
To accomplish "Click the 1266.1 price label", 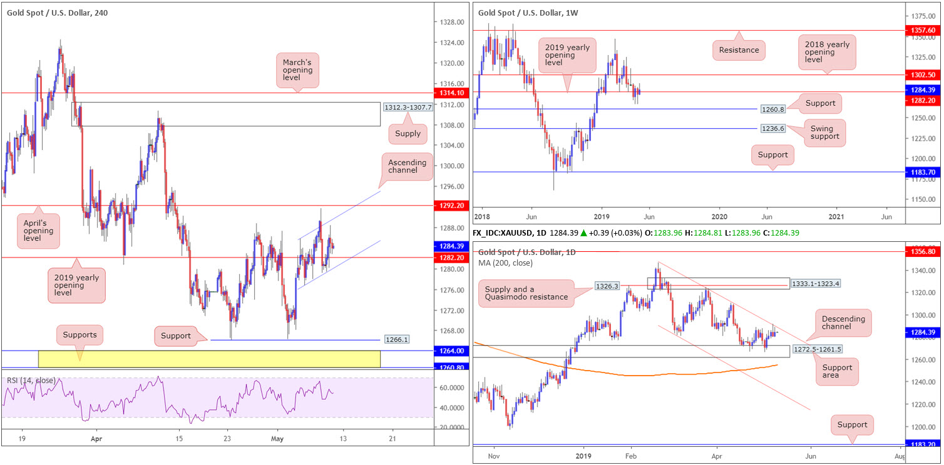I will click(396, 340).
